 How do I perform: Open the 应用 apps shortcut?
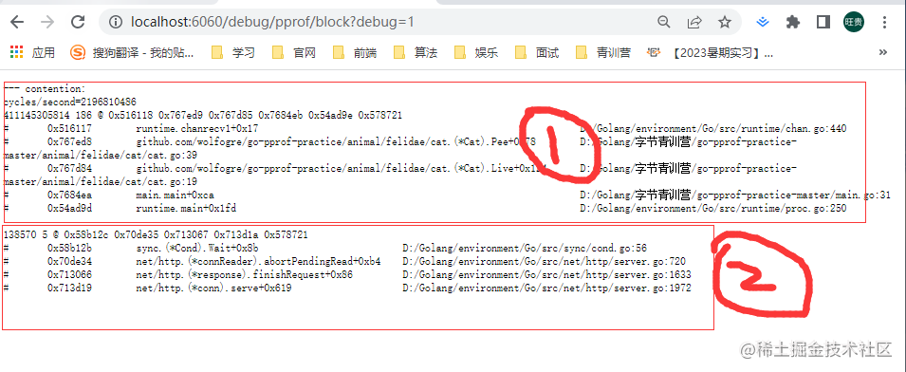(32, 53)
